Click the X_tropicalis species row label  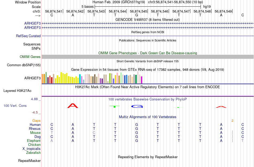pos(32,149)
